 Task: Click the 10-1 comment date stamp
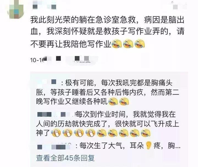[x=37, y=60]
